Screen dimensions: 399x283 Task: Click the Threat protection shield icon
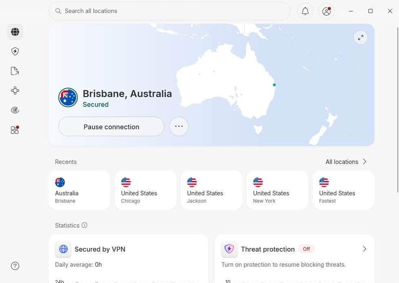point(229,249)
